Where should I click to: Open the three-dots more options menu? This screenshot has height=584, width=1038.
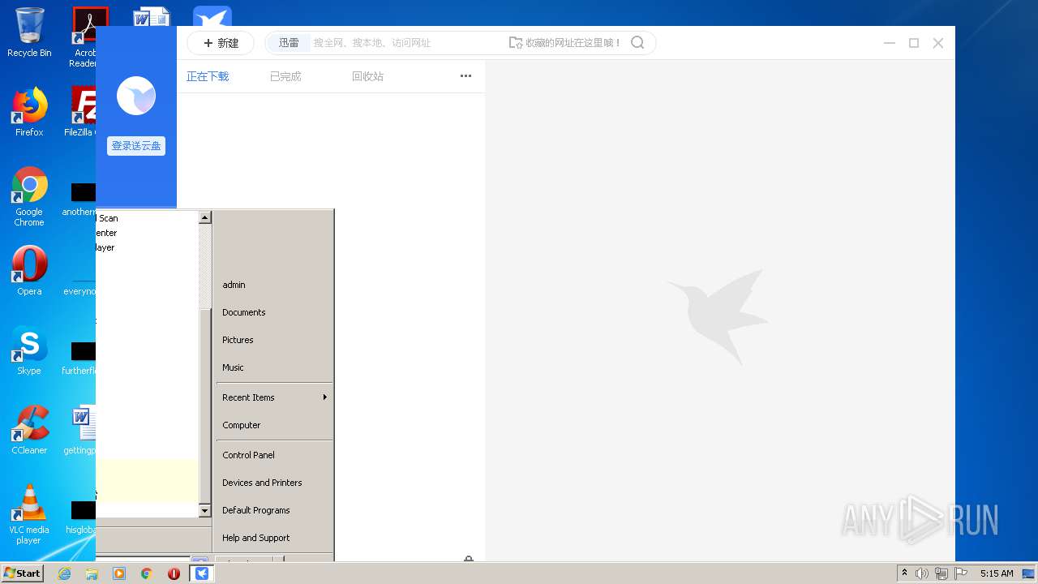(x=465, y=76)
